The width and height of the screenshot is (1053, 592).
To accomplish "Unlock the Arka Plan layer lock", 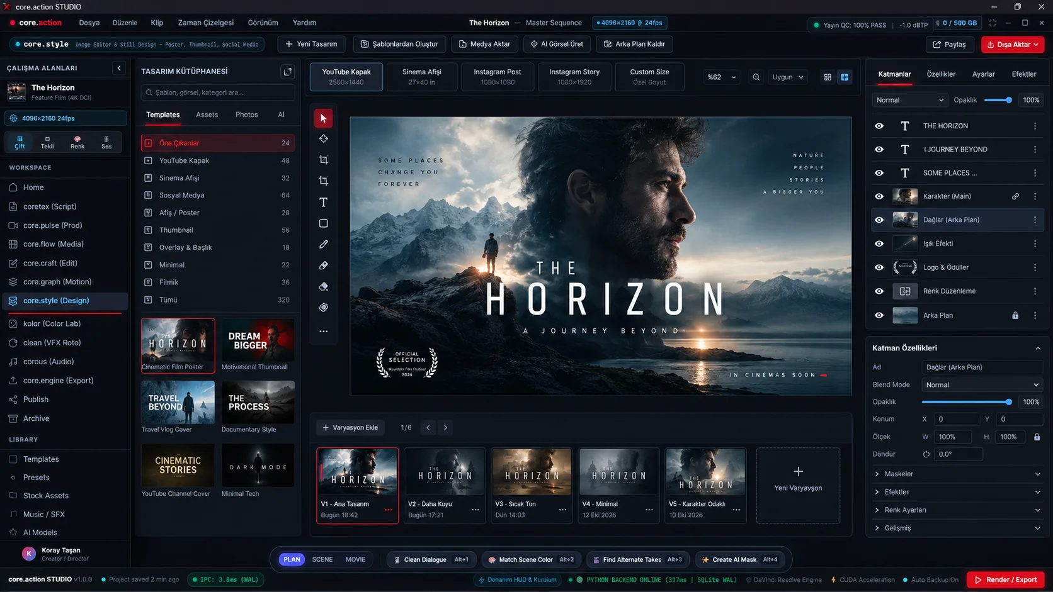I will click(1015, 315).
